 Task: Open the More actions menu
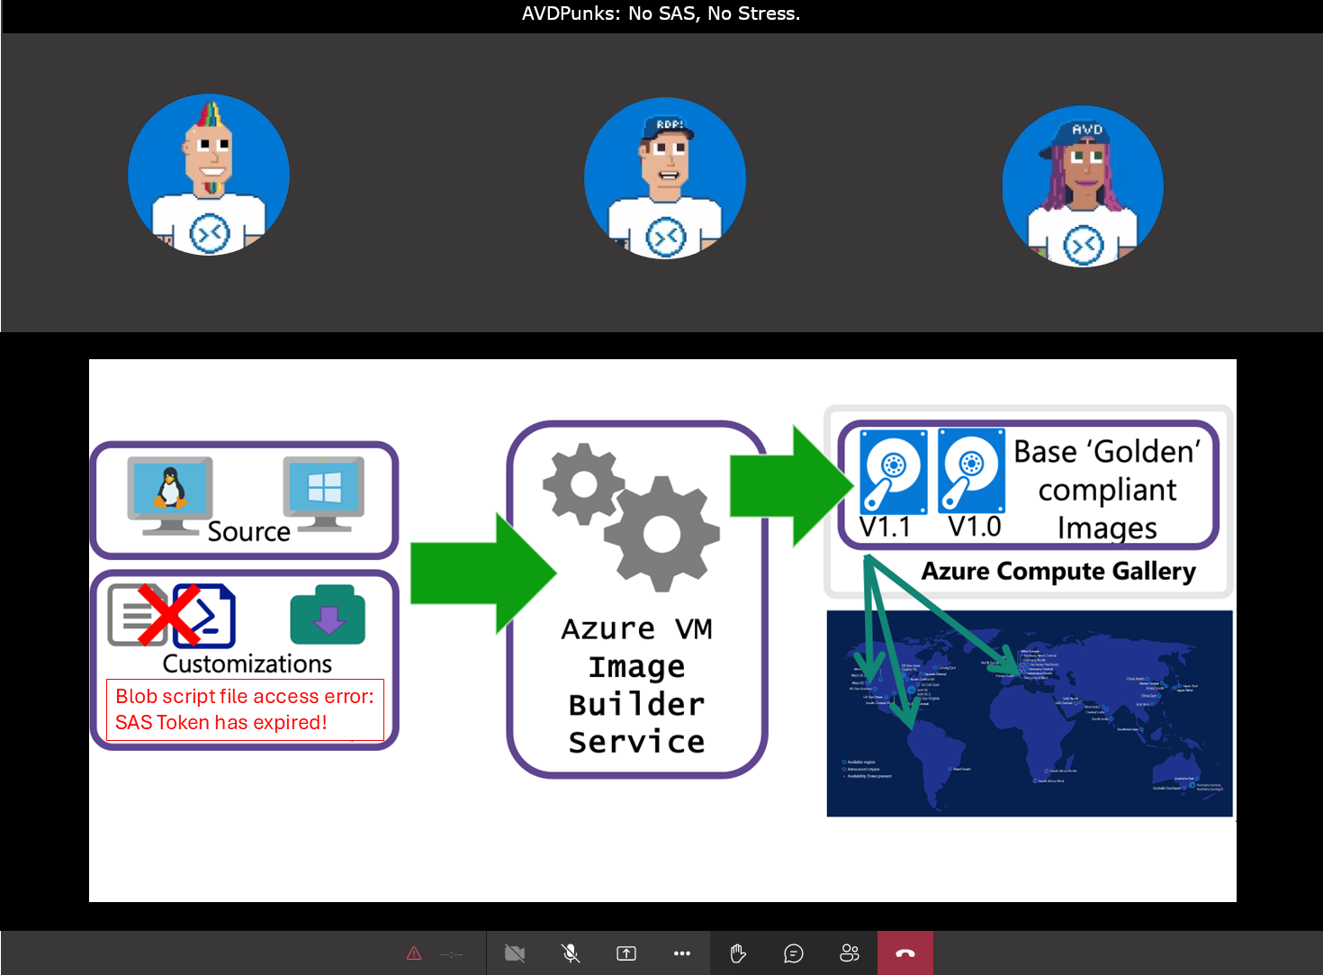click(681, 952)
